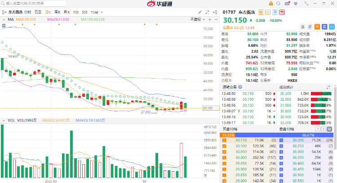Zoom in chart with plus icon
Viewport: 337px width, 183px height.
tap(209, 20)
